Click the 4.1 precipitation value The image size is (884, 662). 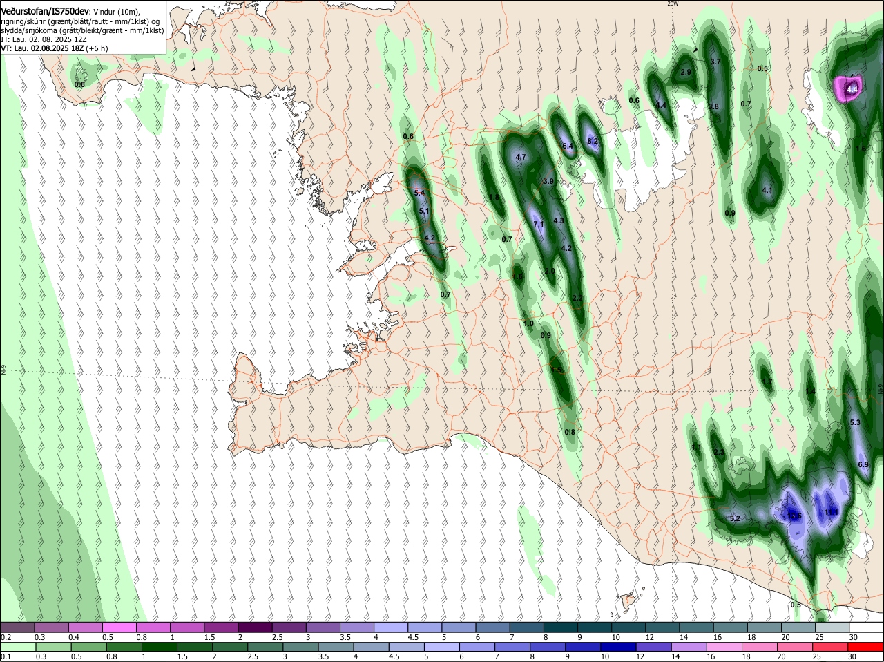[767, 190]
